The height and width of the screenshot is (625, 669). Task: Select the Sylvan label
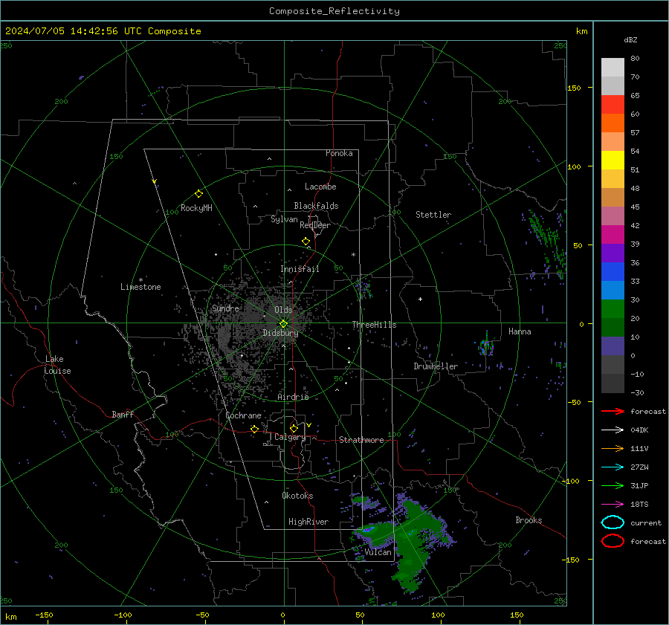tap(284, 219)
